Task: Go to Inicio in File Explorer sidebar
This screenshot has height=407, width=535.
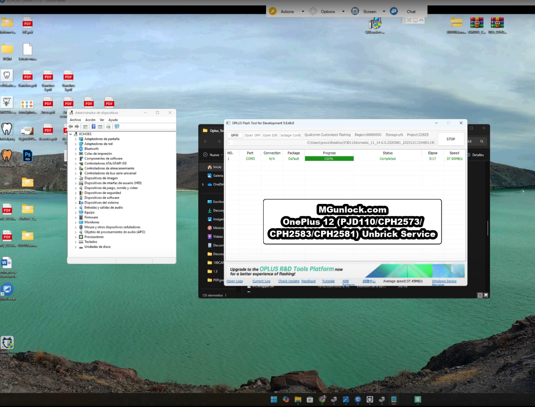Action: [214, 167]
